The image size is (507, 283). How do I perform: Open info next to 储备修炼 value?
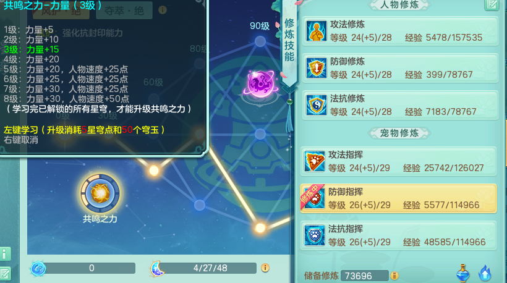point(394,276)
